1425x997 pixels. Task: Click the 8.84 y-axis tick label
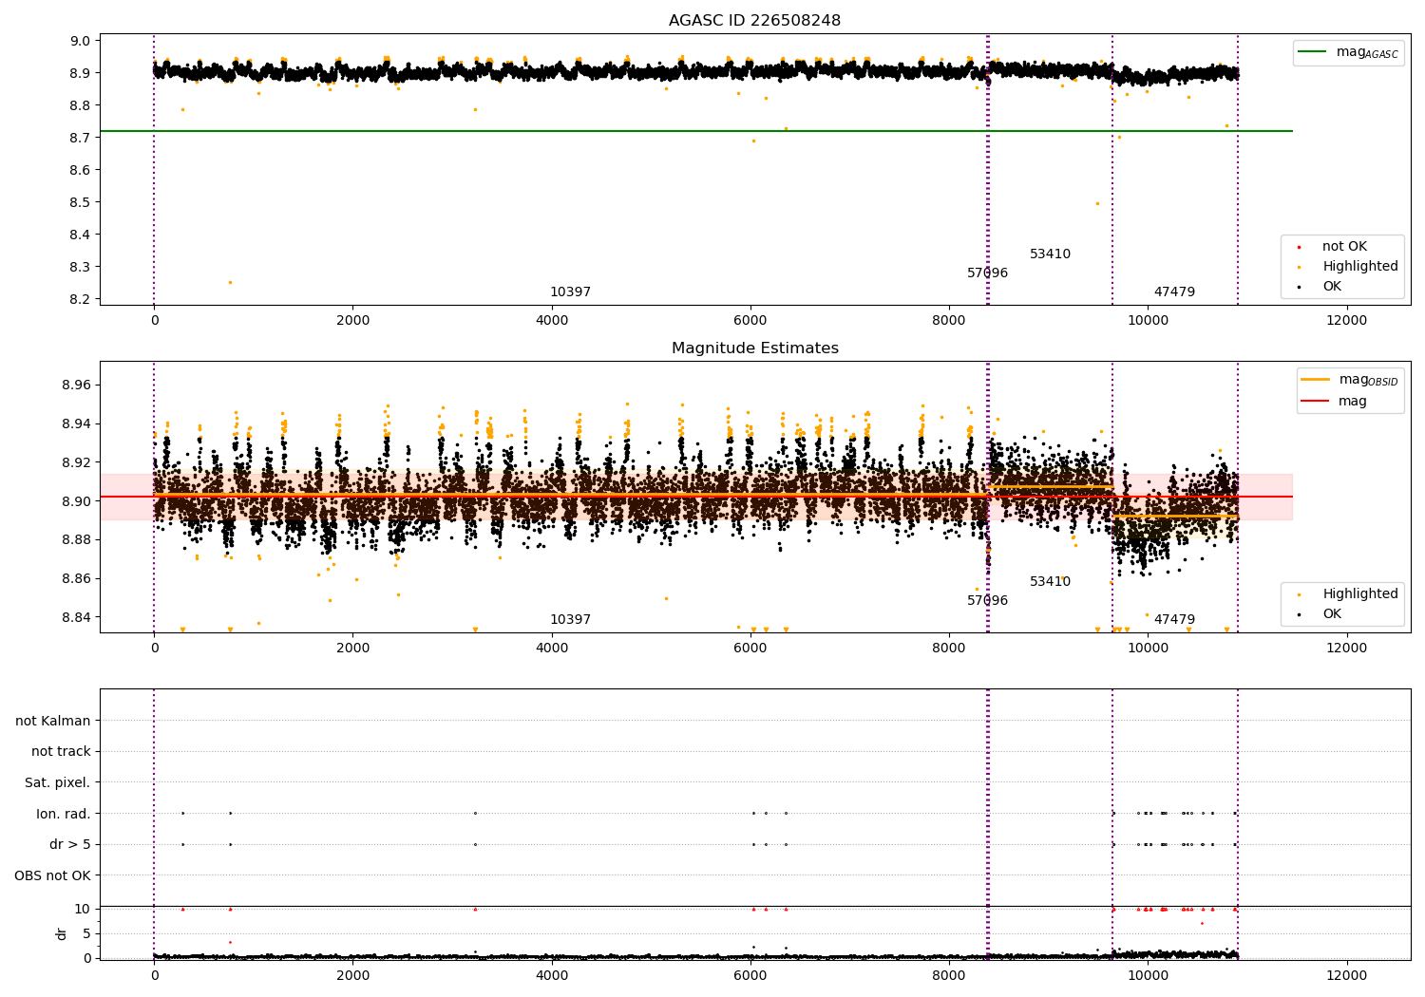77,617
